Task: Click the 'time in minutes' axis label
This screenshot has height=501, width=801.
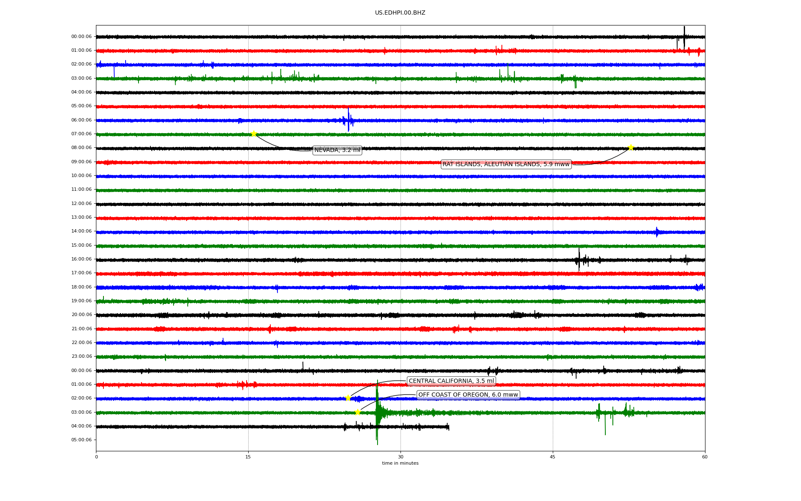Action: pyautogui.click(x=400, y=463)
